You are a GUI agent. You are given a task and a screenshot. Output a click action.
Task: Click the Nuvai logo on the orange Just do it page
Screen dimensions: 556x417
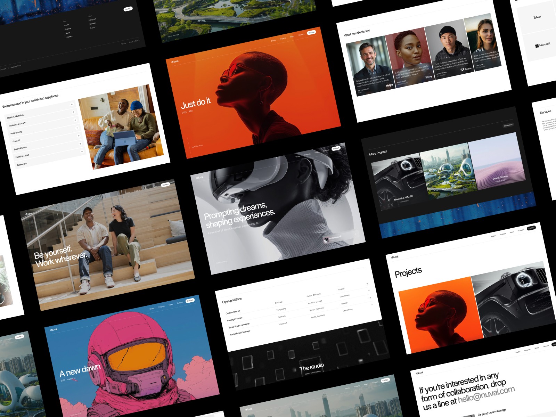click(x=175, y=62)
